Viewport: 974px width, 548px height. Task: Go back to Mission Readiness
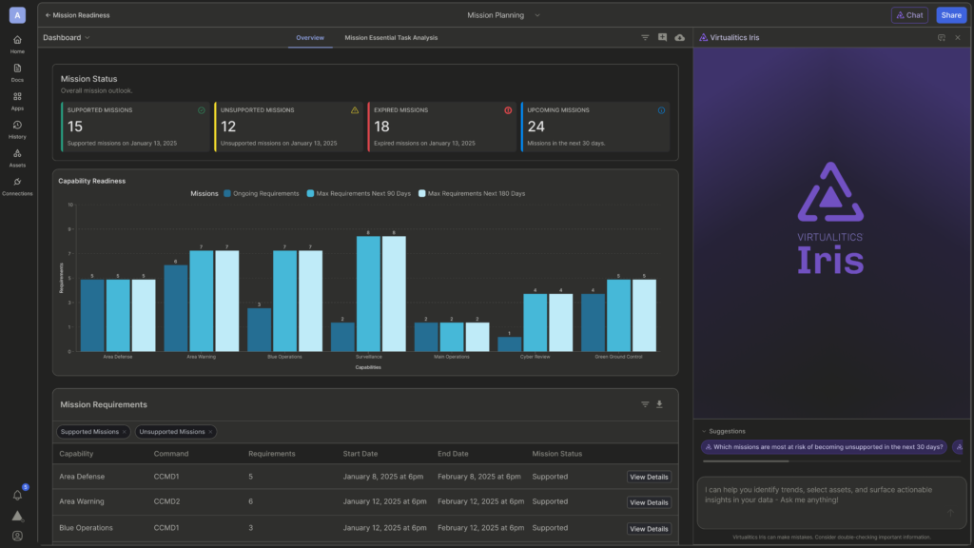[x=77, y=15]
